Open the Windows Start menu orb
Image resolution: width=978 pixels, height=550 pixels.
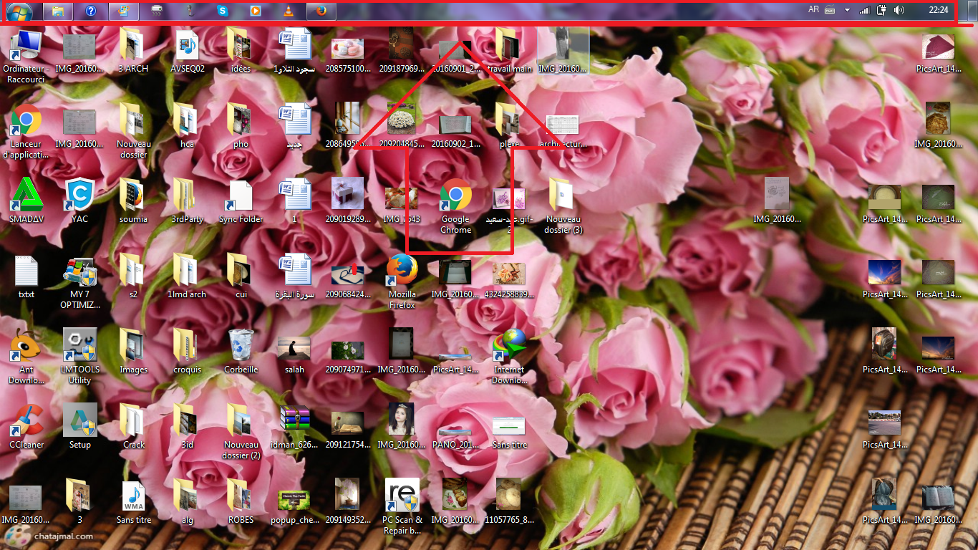[x=19, y=11]
